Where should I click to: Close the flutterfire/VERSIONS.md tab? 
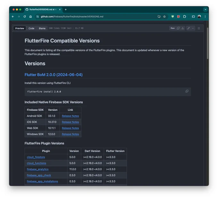60,9
